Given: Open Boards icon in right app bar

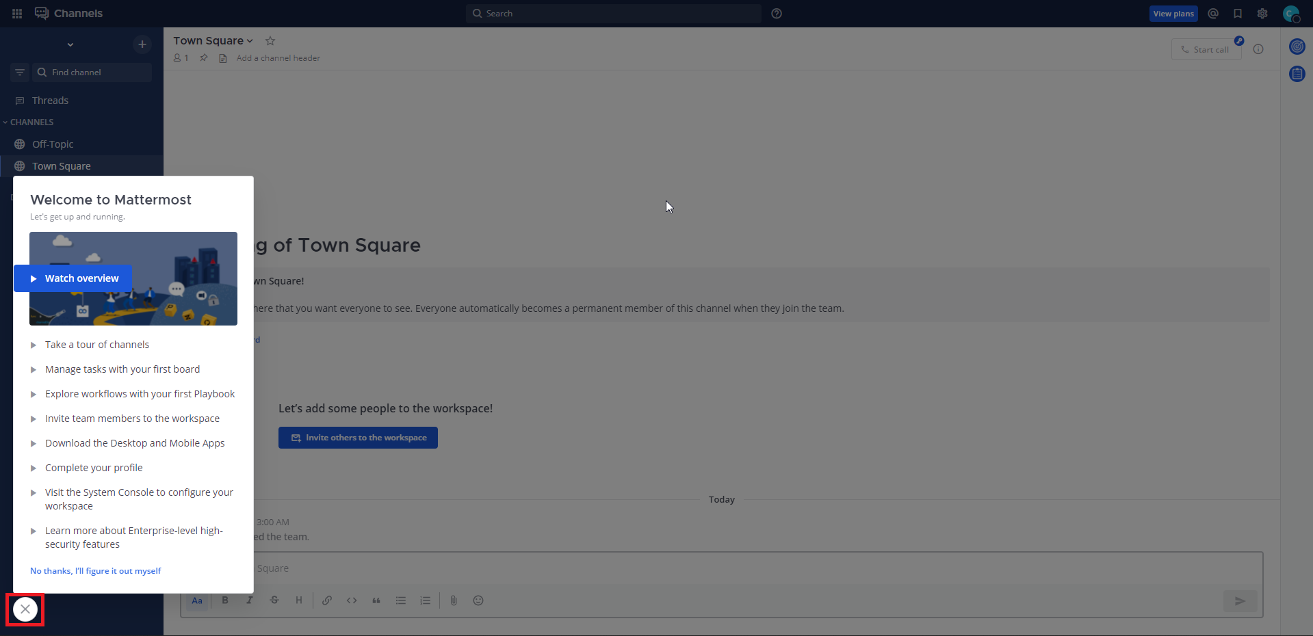Looking at the screenshot, I should (x=1297, y=74).
